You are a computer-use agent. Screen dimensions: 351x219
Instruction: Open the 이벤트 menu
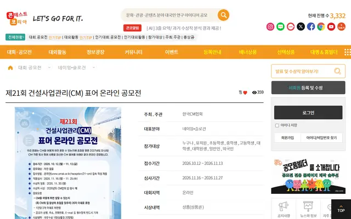(172, 52)
